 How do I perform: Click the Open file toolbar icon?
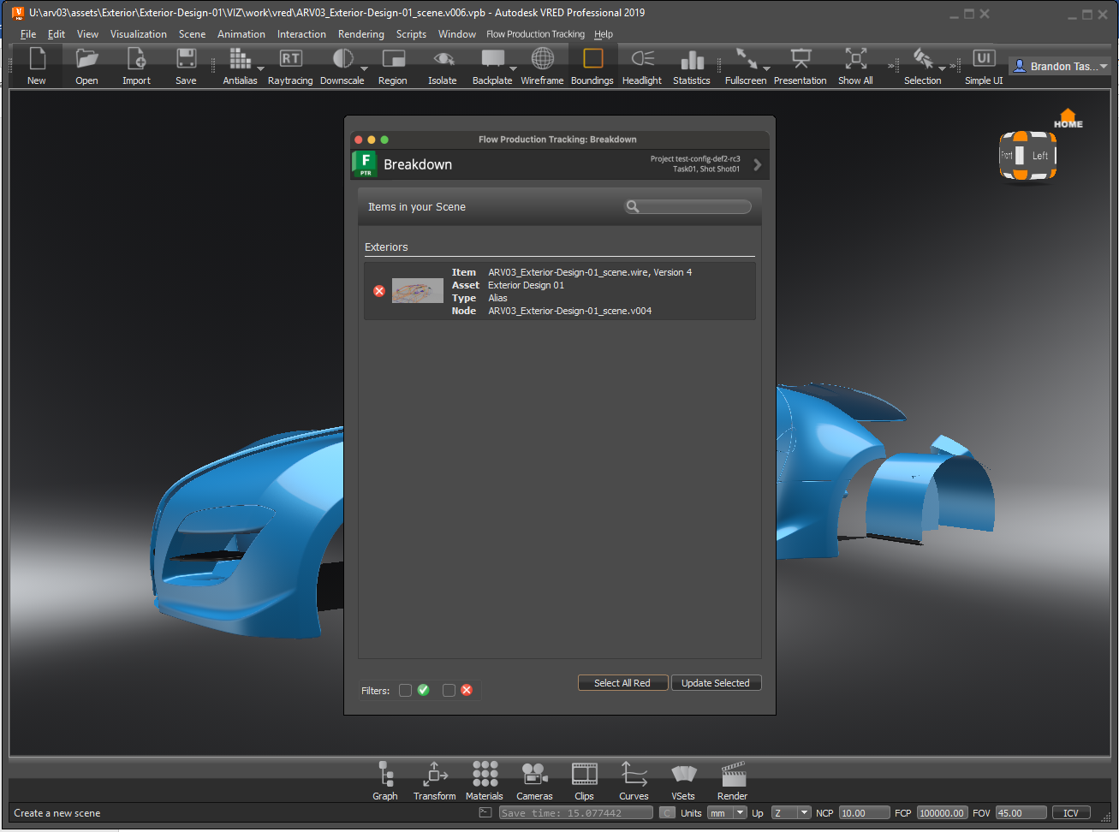coord(86,59)
